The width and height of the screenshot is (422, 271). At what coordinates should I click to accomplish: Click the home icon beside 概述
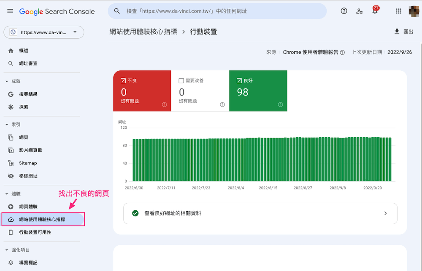11,51
